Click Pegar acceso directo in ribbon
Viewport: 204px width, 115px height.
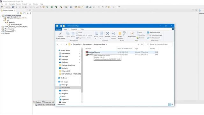click(x=84, y=38)
